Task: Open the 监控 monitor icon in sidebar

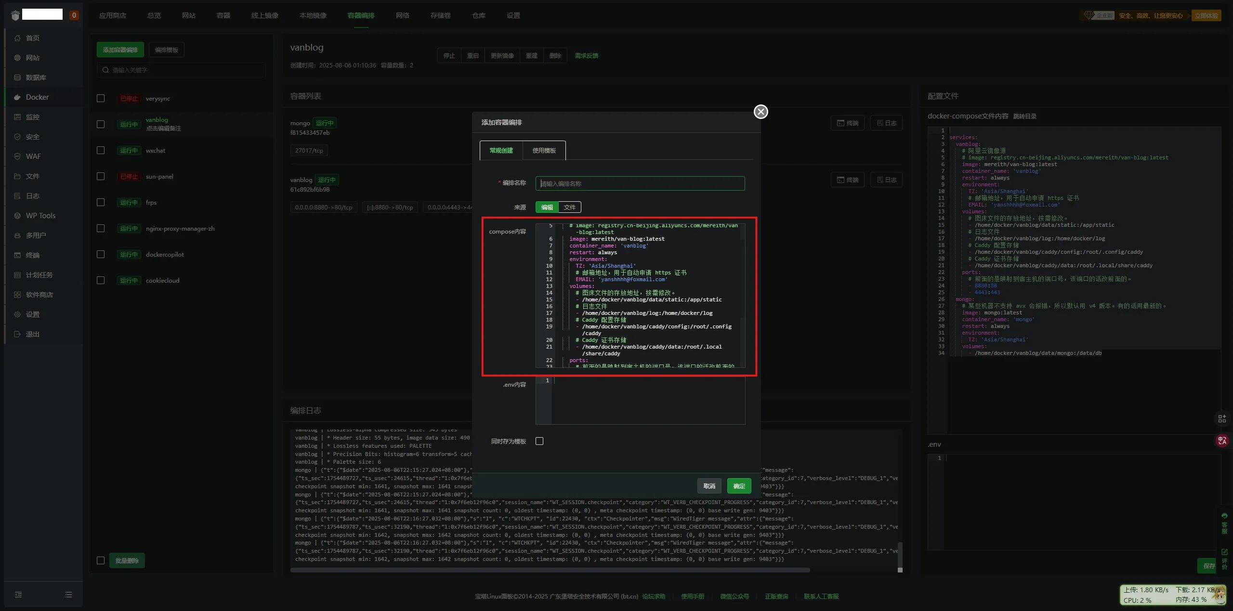Action: 17,117
